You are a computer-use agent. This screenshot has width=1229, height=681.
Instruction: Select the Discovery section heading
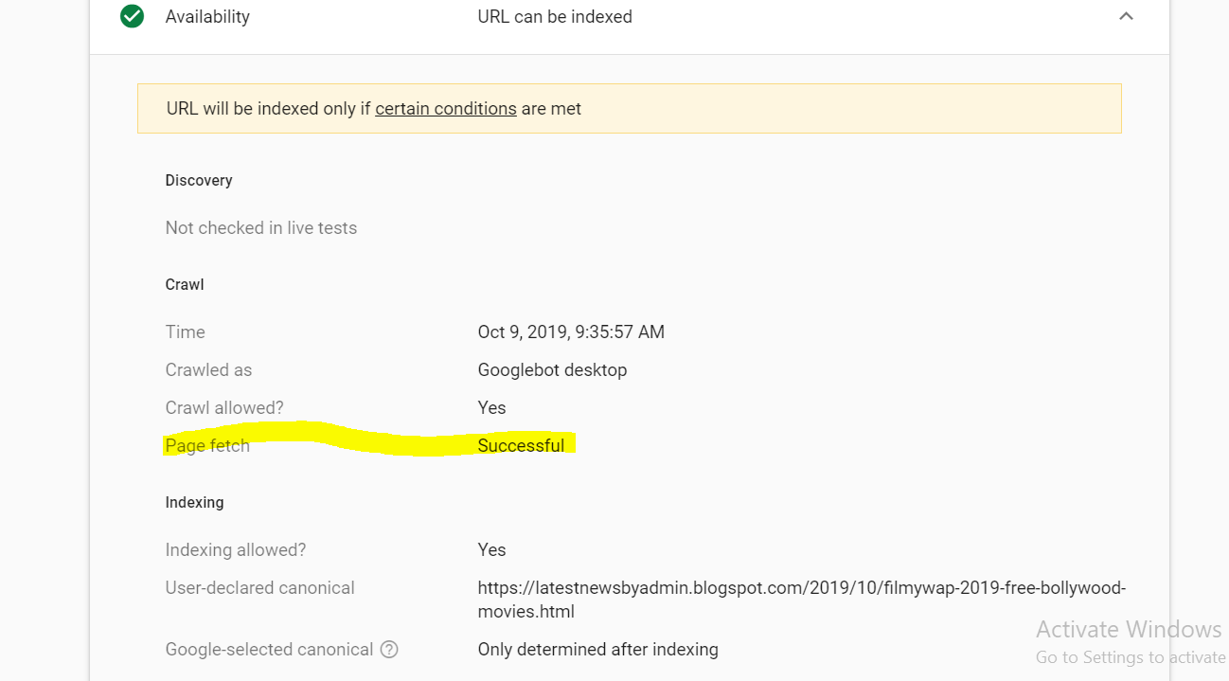[x=199, y=180]
